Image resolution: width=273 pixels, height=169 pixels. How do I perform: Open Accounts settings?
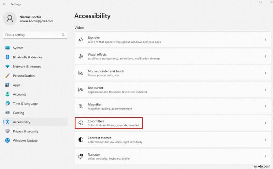click(x=35, y=94)
